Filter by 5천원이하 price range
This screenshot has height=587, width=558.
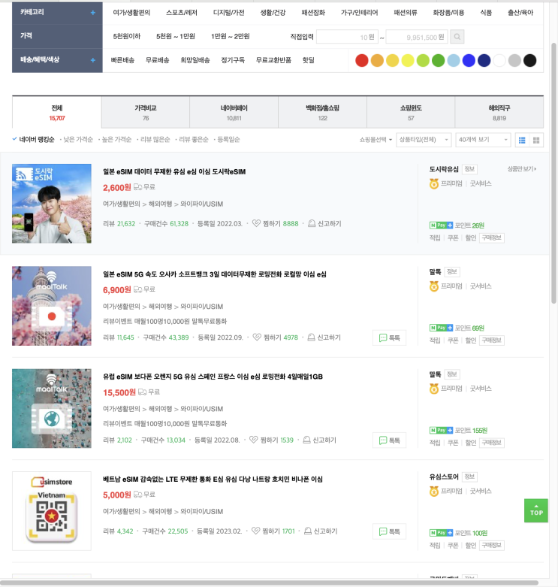127,36
